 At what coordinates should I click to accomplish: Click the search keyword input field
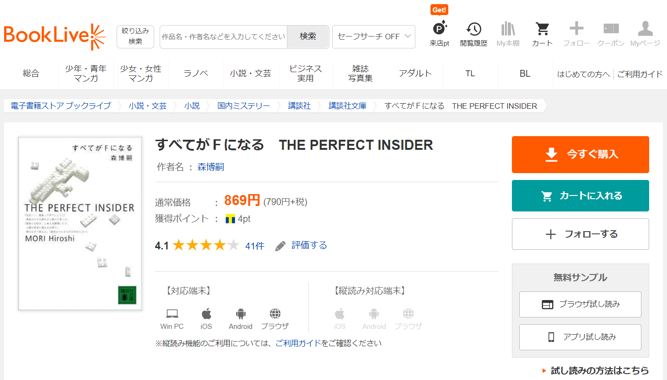point(224,37)
